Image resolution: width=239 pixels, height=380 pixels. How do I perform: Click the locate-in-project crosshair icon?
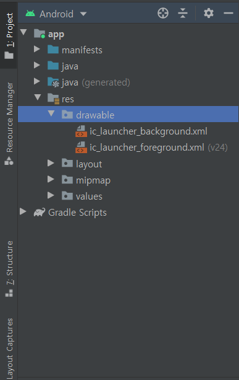click(163, 13)
